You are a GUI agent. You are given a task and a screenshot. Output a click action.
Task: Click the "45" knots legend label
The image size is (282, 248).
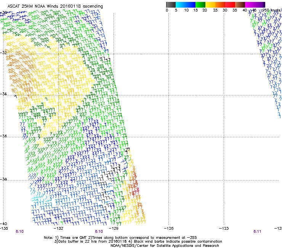[254, 10]
